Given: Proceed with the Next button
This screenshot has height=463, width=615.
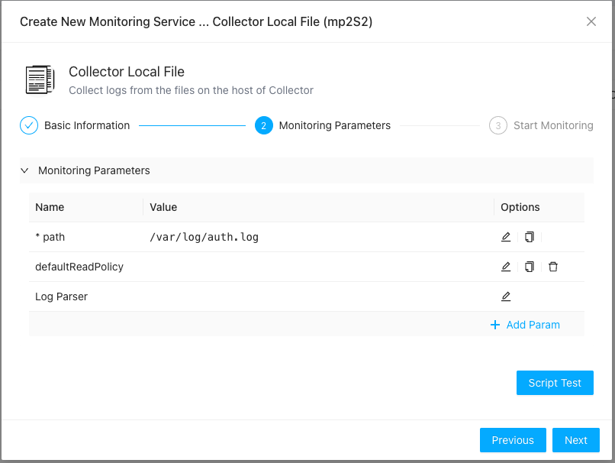Looking at the screenshot, I should point(576,440).
